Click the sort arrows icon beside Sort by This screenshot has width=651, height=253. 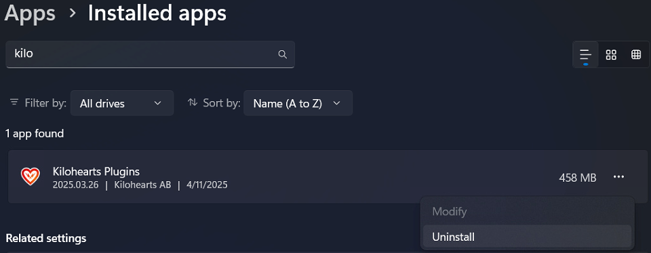[193, 102]
